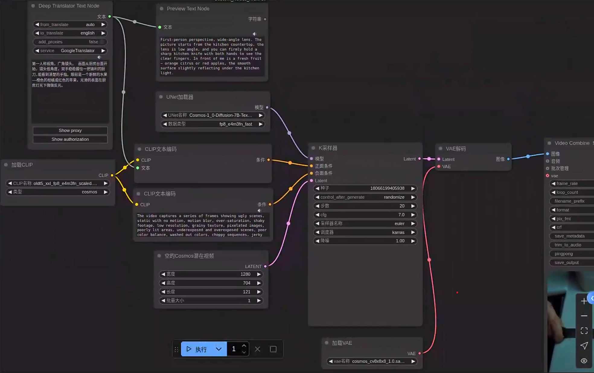Click the paper plane locate icon

tap(584, 345)
